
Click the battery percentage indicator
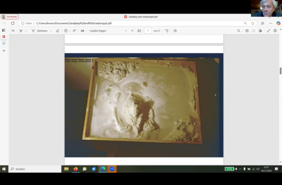click(x=229, y=169)
